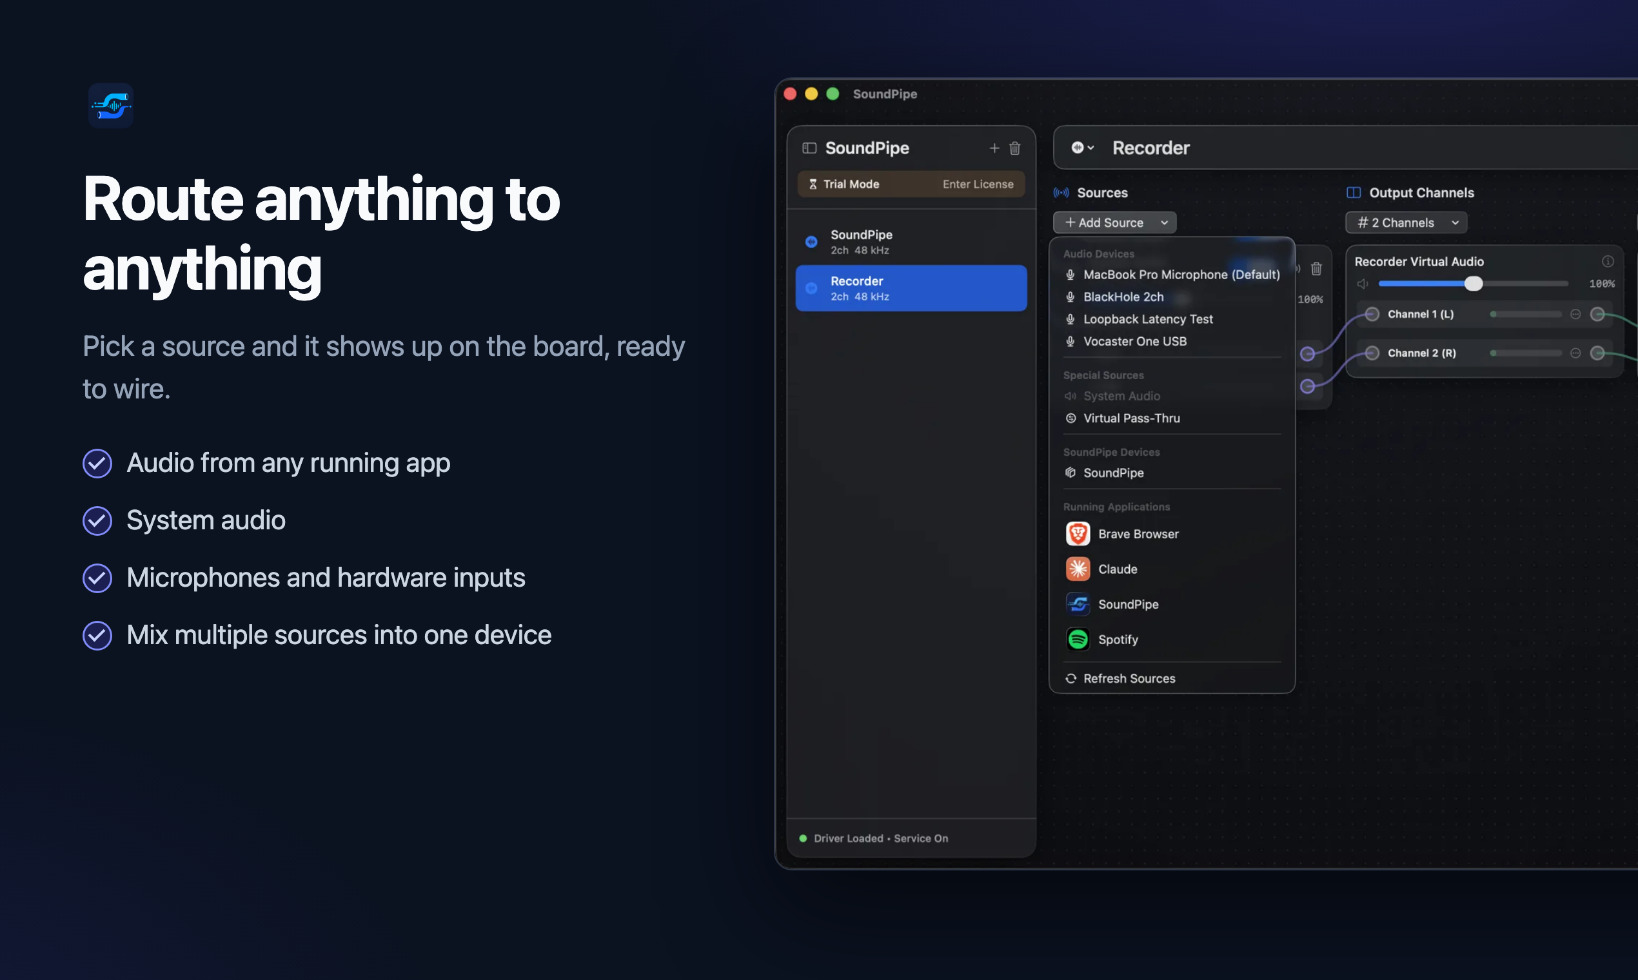Choose MacBook Pro Microphone (Default) source
Viewport: 1638px width, 980px height.
click(1172, 275)
